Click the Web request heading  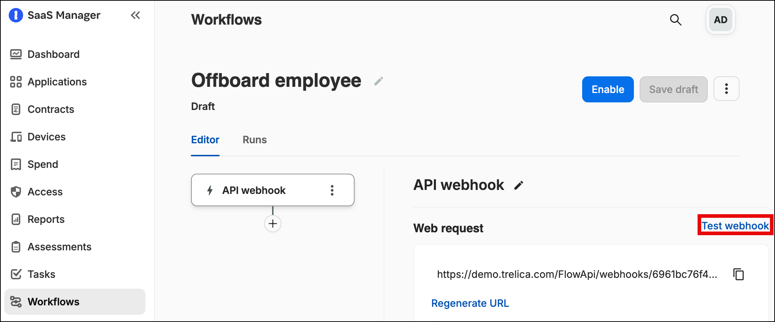(448, 228)
